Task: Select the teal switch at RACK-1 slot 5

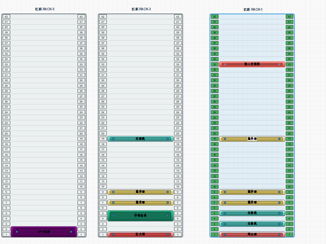Action: pyautogui.click(x=252, y=213)
